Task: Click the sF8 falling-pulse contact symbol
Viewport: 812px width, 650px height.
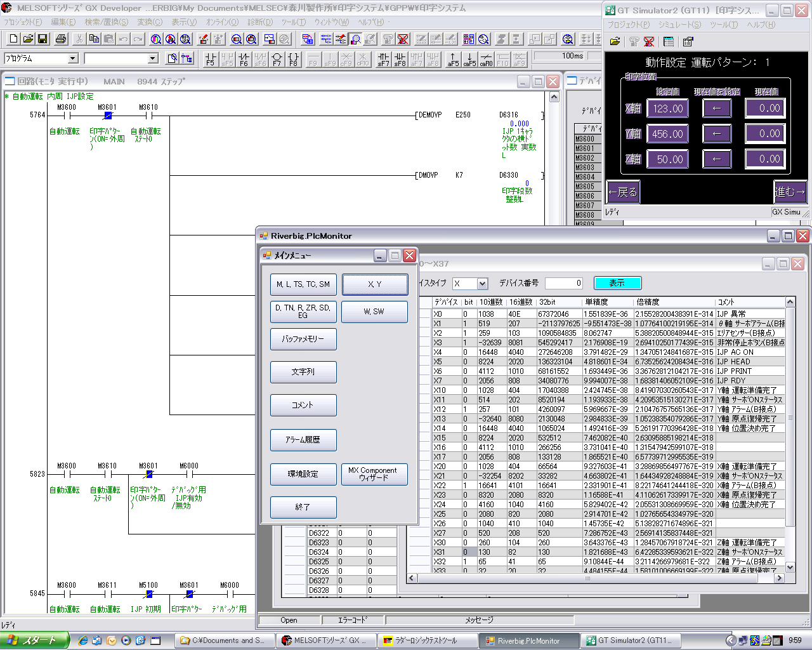Action: [x=400, y=59]
